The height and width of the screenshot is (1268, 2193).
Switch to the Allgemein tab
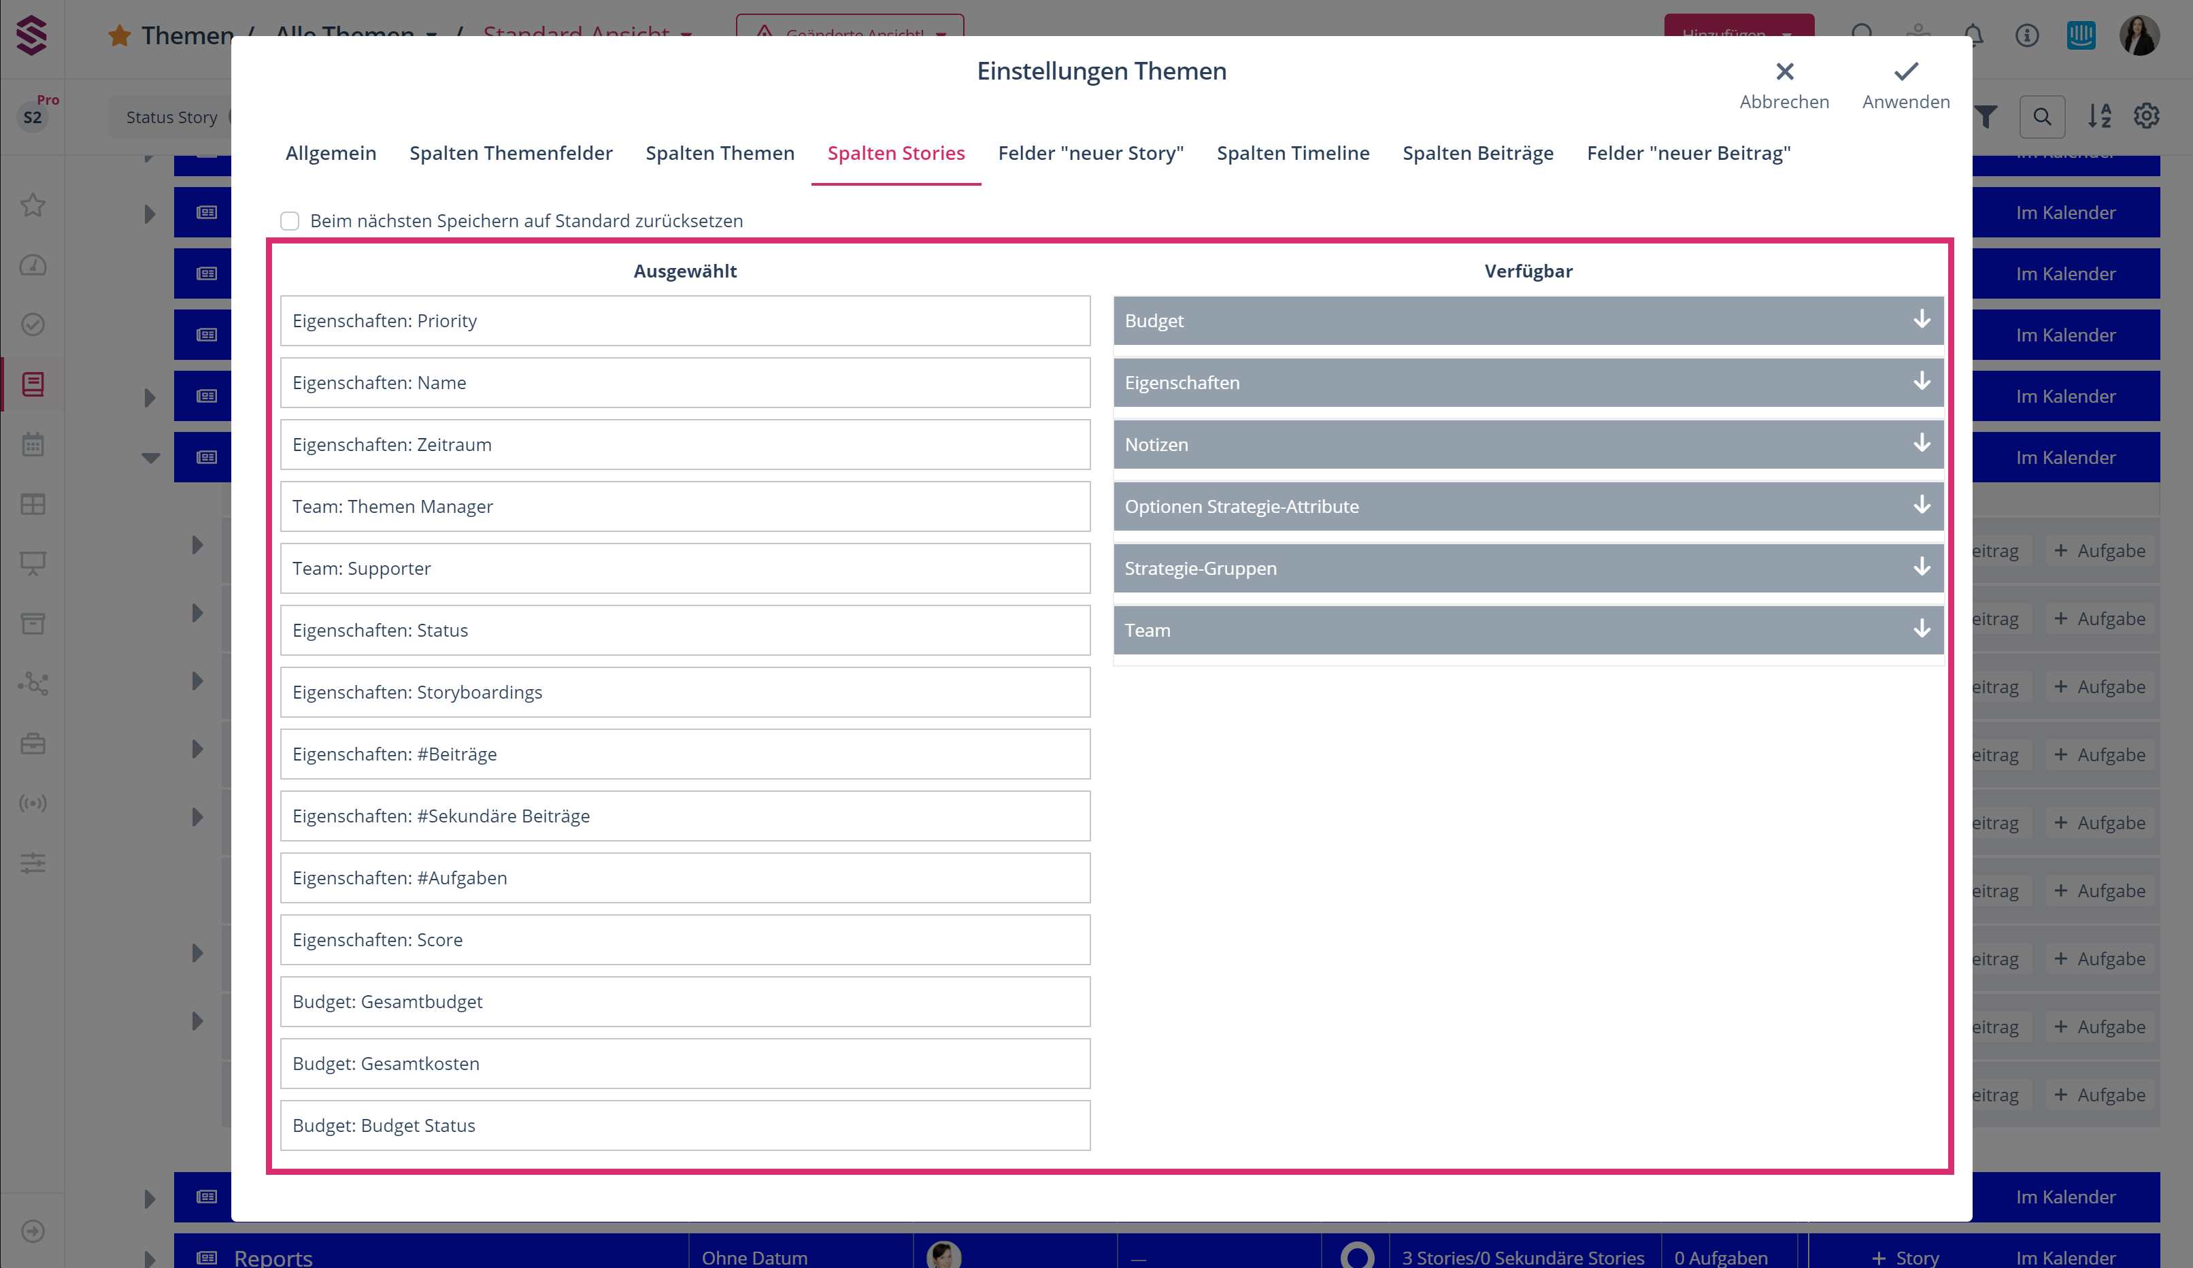(x=331, y=153)
